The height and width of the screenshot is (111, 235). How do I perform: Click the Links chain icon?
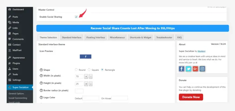click(x=10, y=28)
